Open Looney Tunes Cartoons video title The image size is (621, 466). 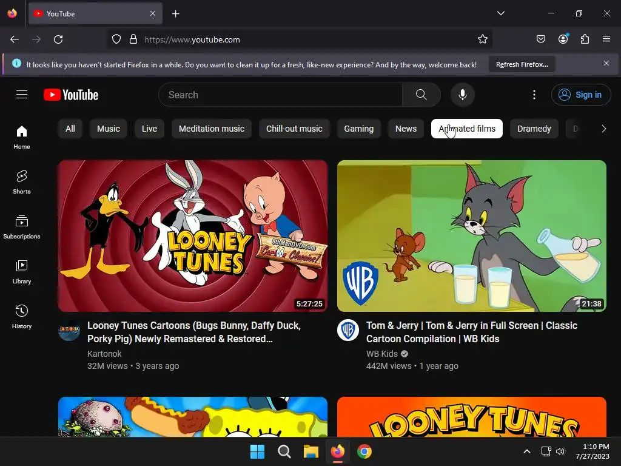[194, 332]
